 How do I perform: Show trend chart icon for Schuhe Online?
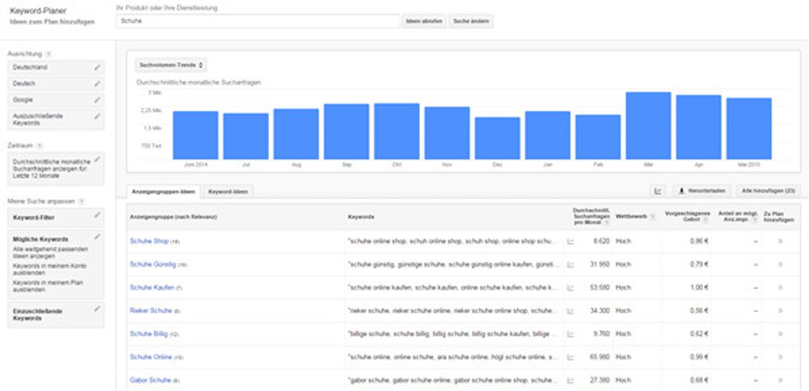570,357
